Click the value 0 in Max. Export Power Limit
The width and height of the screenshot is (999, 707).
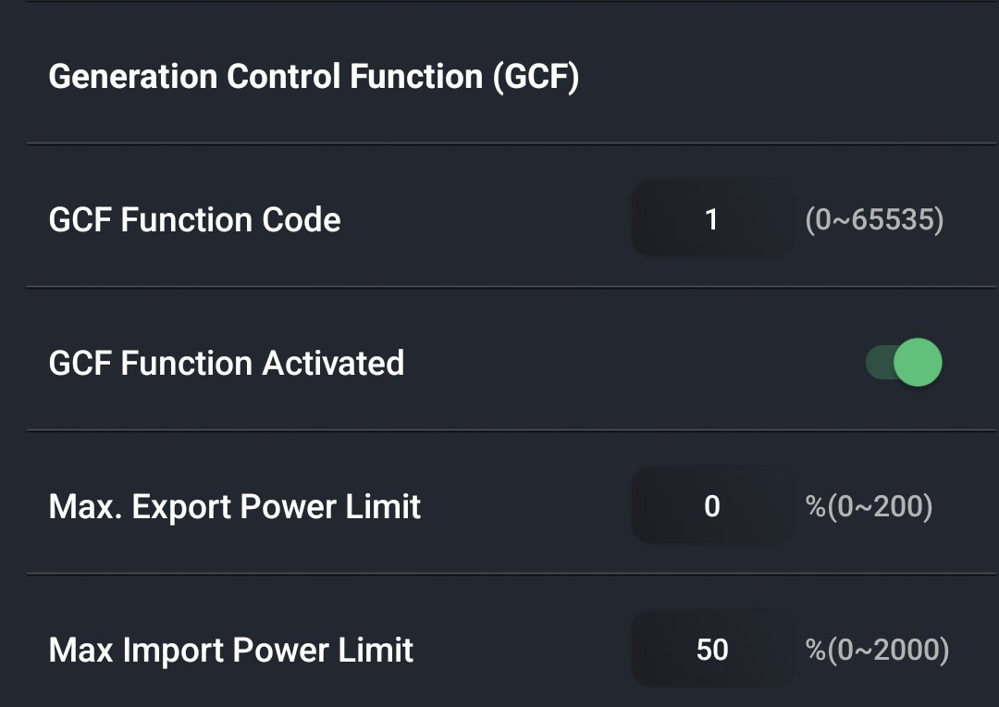click(x=712, y=507)
